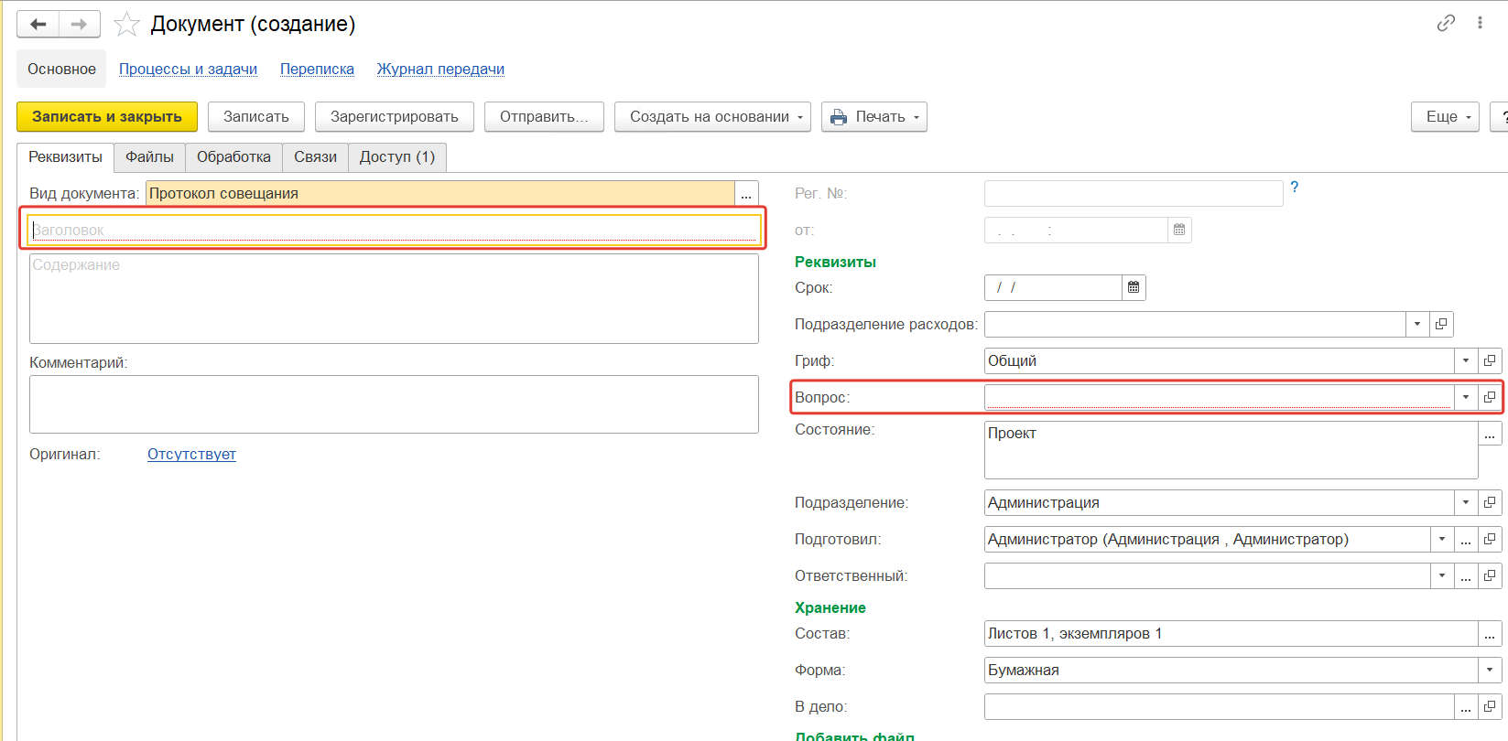Open the Отсутствует original link
The height and width of the screenshot is (741, 1508).
[x=191, y=455]
